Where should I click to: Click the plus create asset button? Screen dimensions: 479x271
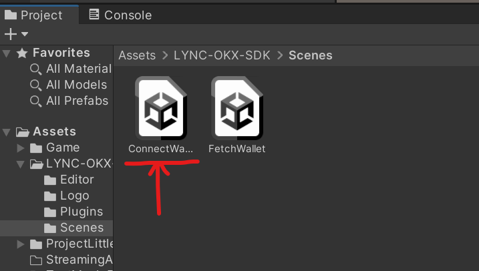[11, 34]
